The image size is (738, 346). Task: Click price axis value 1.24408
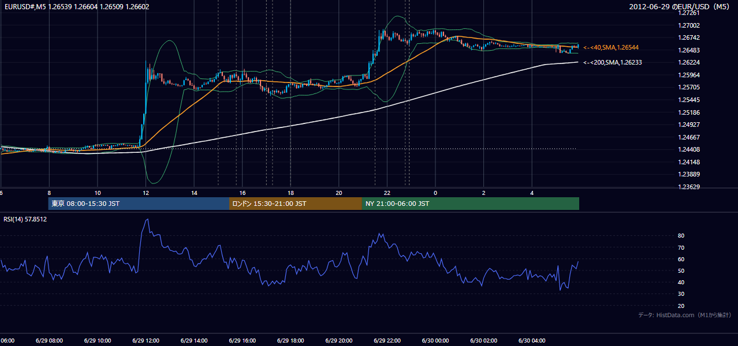click(x=688, y=149)
